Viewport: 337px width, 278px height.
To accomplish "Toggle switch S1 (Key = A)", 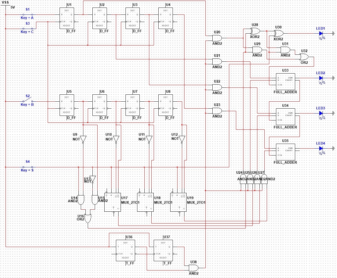I will 28,14.
